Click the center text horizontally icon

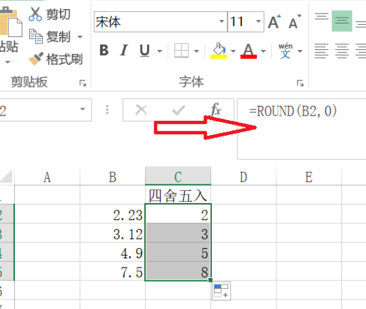pos(342,51)
